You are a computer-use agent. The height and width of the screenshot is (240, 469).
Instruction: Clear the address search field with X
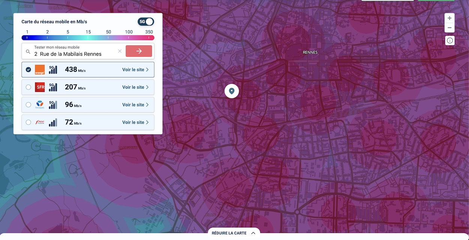click(120, 51)
